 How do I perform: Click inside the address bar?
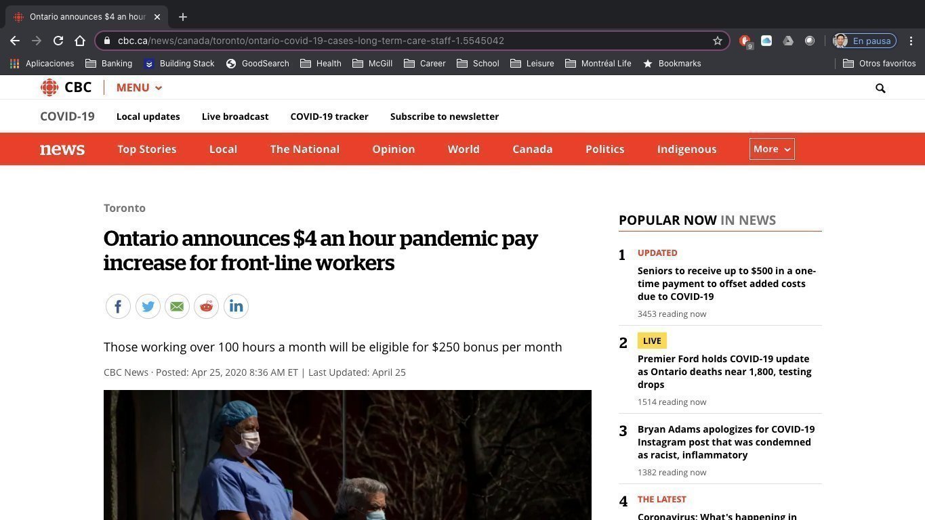[x=407, y=41]
